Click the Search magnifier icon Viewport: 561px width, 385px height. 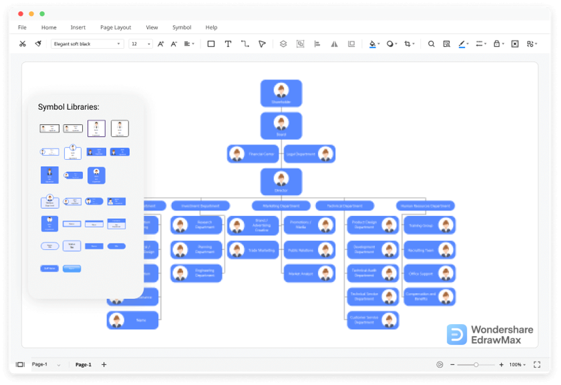(431, 44)
